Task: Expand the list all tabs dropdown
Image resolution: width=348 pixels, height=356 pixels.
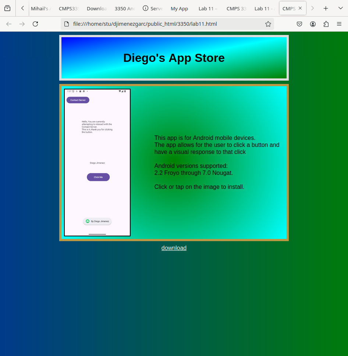Action: pos(340,8)
